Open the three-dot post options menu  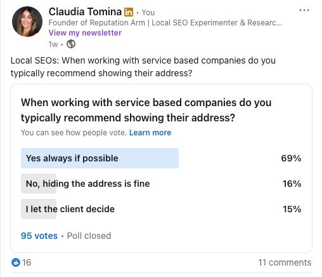(304, 10)
